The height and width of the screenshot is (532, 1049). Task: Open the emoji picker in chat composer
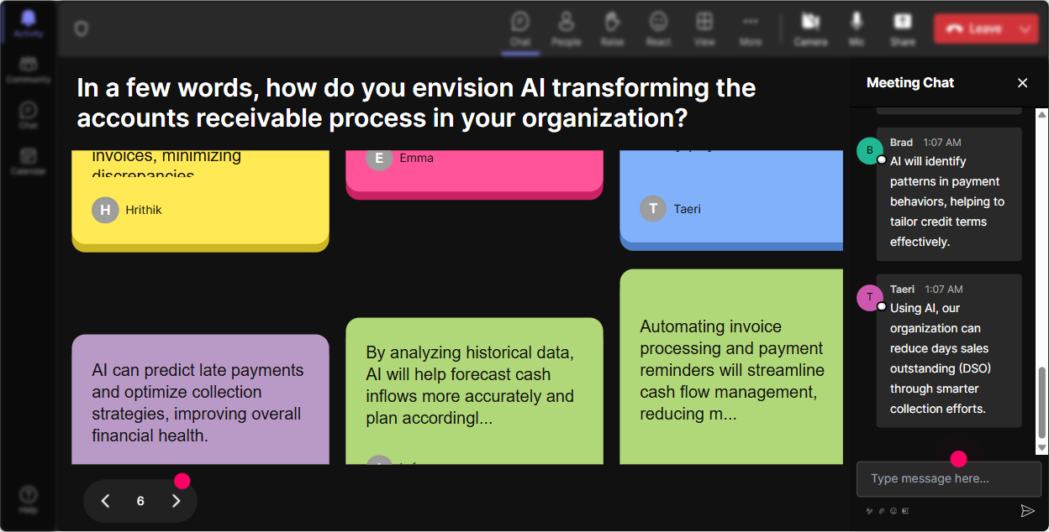coord(893,510)
